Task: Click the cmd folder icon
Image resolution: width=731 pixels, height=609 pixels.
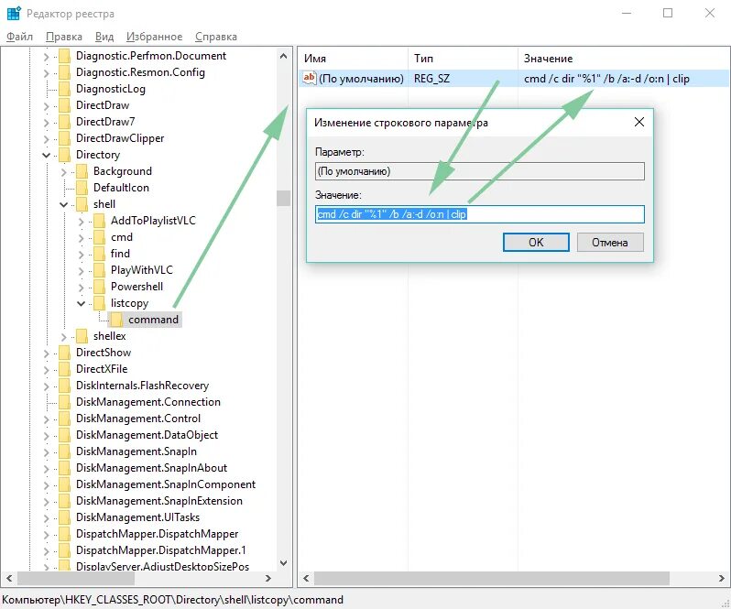Action: pyautogui.click(x=99, y=237)
